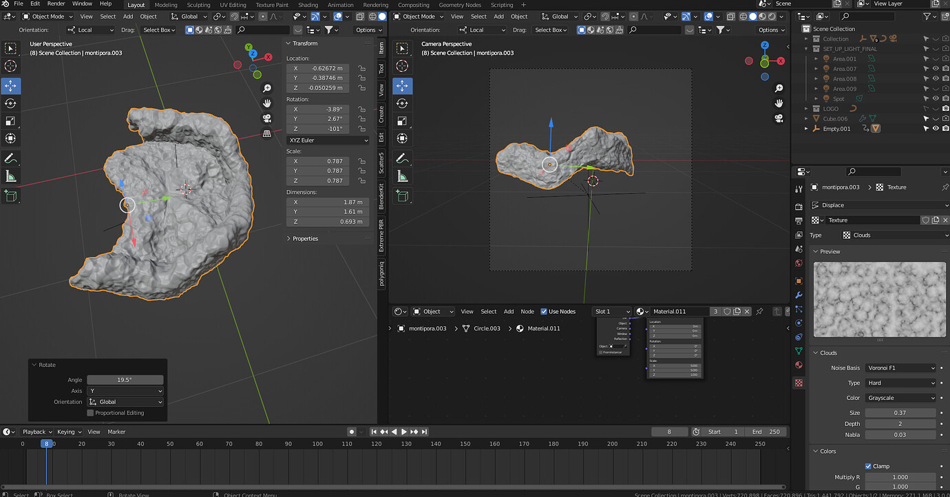Open the rotate Axis Y dropdown

(125, 391)
